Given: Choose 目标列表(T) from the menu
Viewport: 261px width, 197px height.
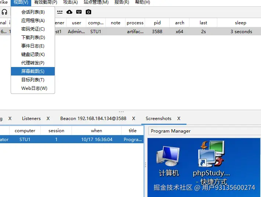Looking at the screenshot, I should [x=33, y=80].
